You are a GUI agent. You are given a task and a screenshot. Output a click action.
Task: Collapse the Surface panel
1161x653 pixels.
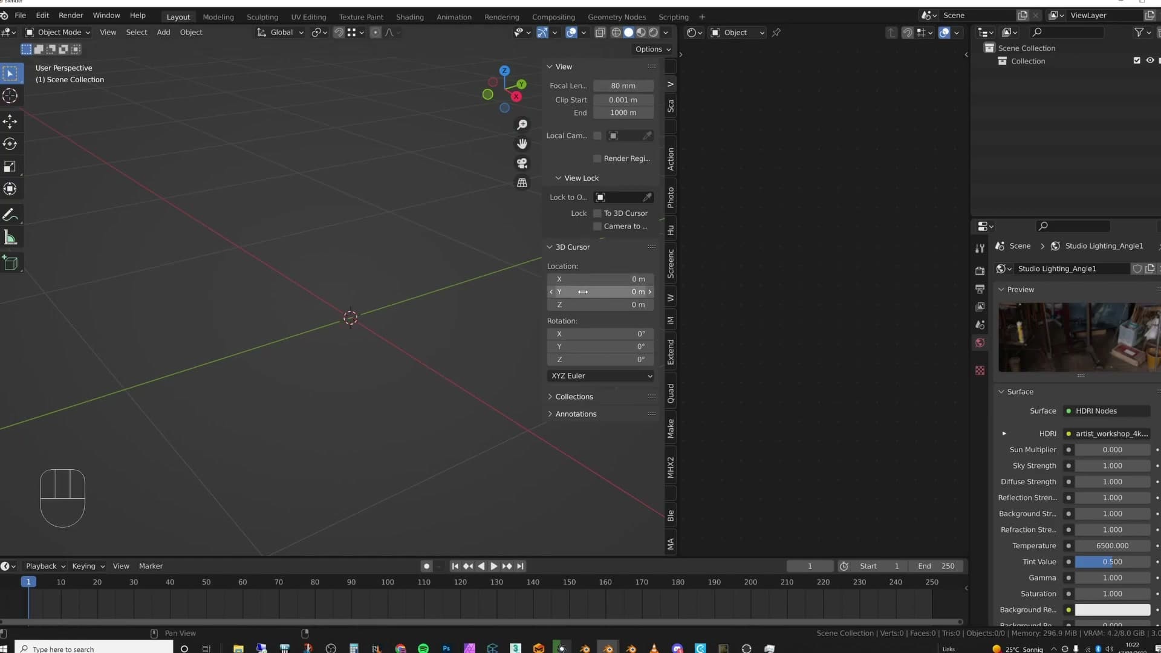tap(1020, 392)
